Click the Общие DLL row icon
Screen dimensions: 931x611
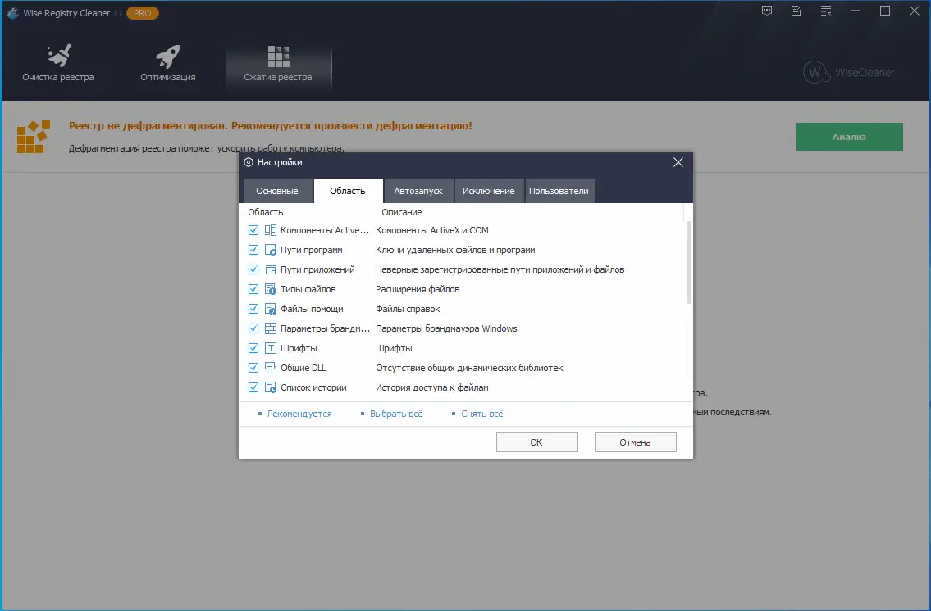click(270, 368)
